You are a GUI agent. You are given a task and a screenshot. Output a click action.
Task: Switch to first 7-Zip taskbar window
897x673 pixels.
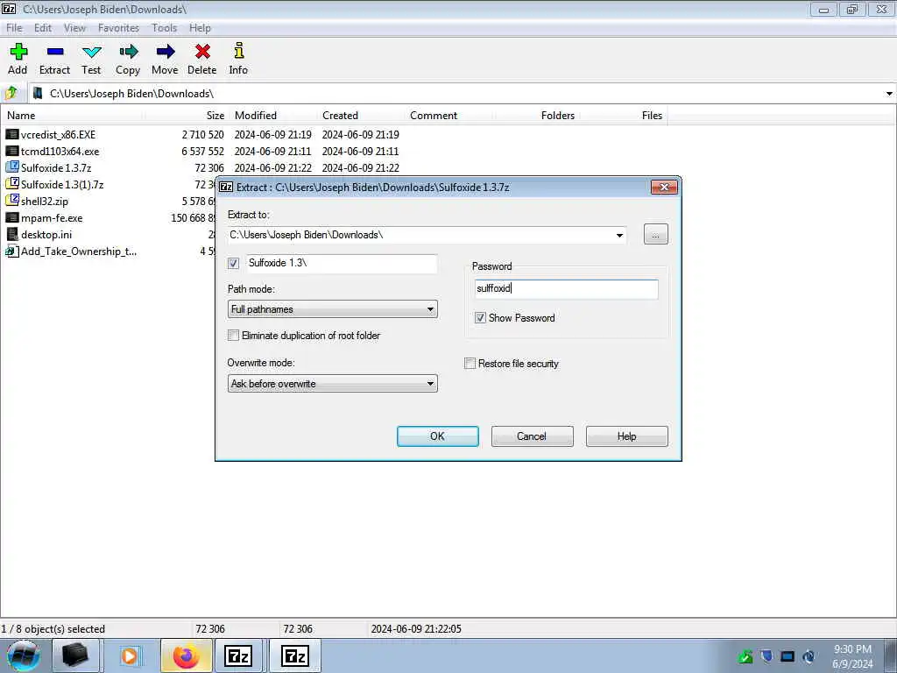(x=238, y=655)
